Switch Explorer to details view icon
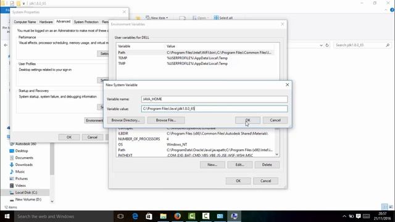This screenshot has height=222, width=395. click(x=385, y=207)
